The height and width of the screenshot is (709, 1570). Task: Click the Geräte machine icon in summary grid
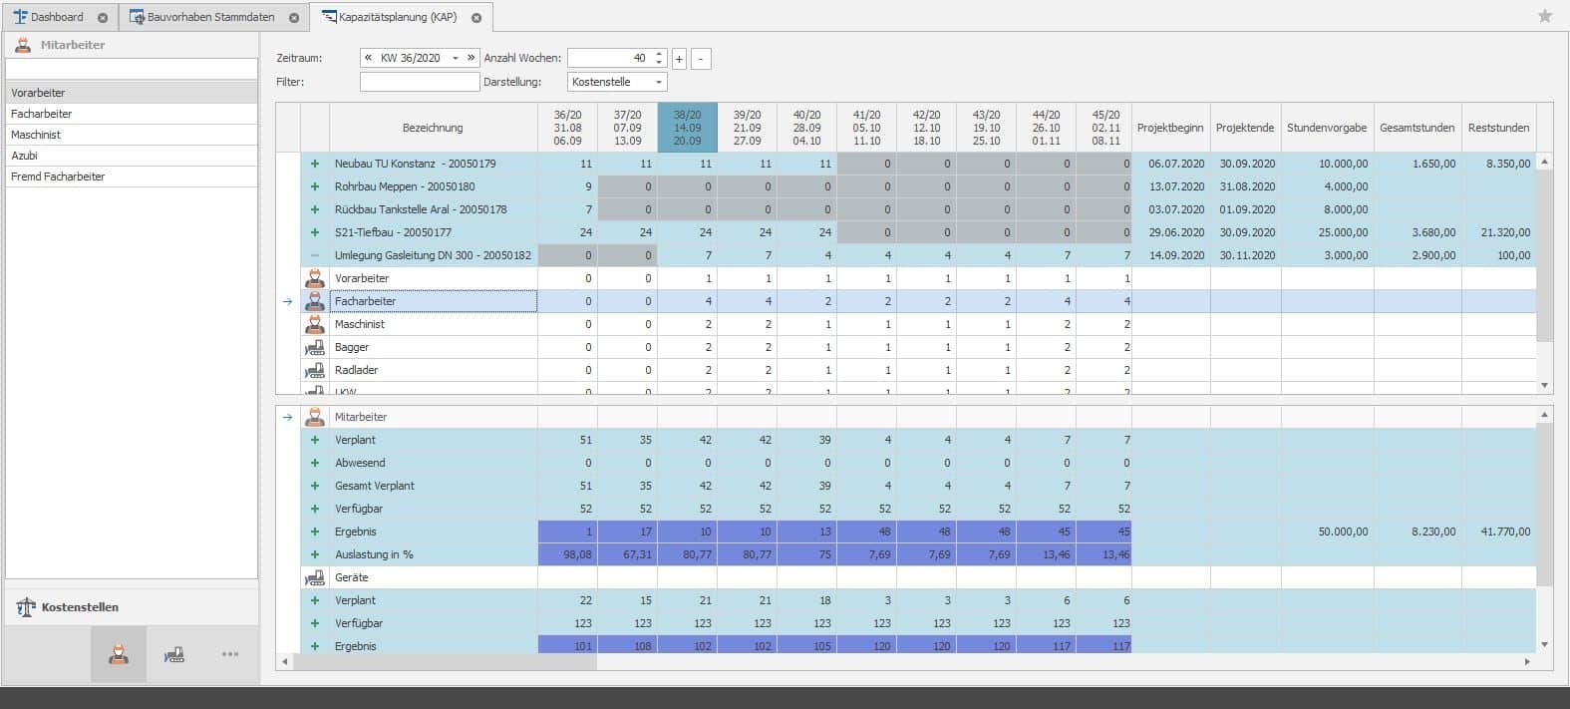(x=315, y=577)
